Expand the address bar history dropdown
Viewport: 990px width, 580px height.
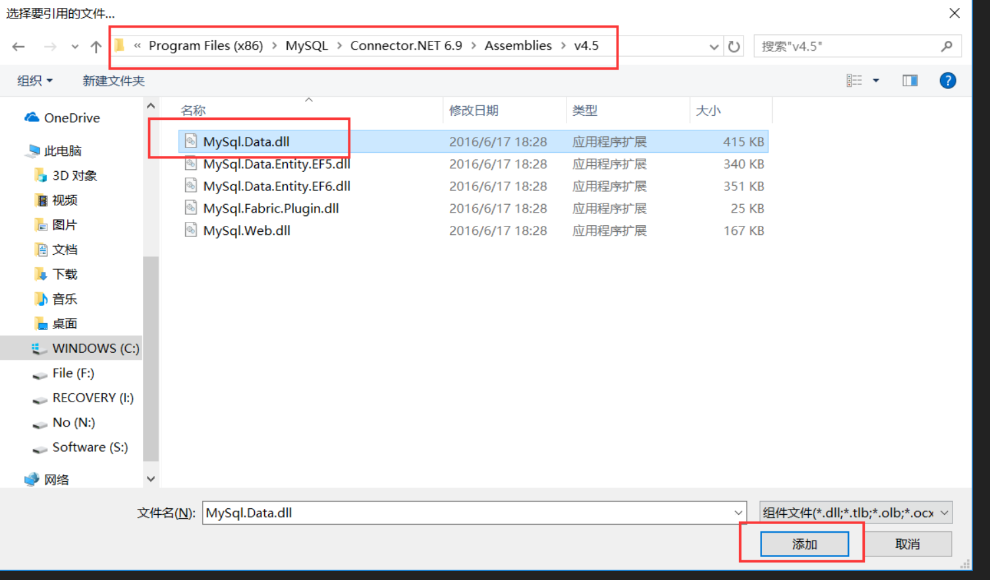point(713,47)
